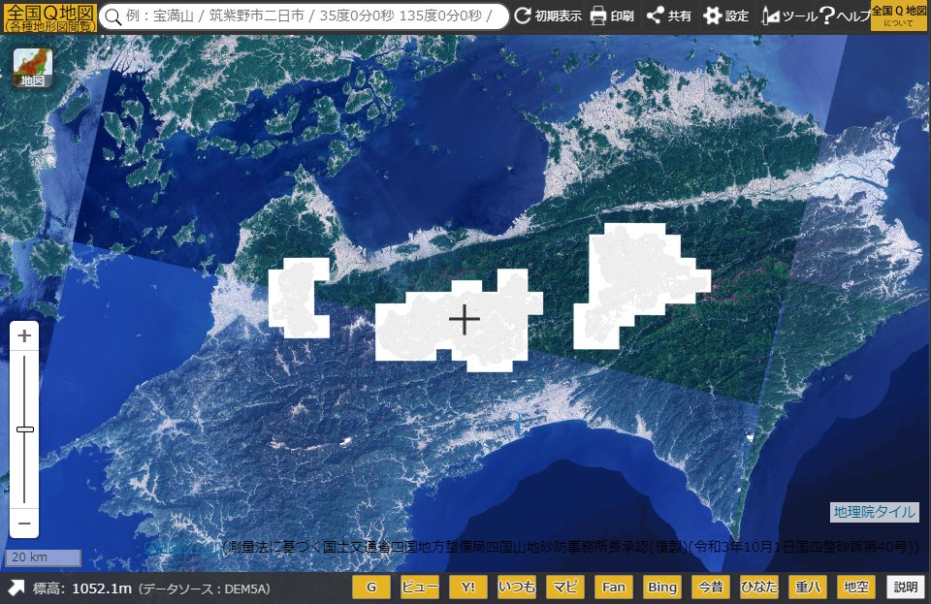Click inside the place search field

[291, 16]
